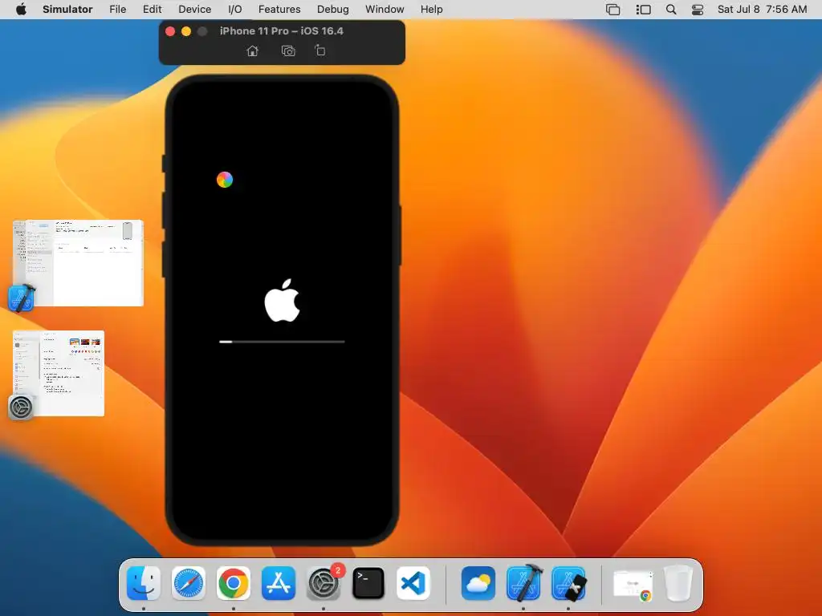Click the boot progress bar on the iPhone

[282, 342]
